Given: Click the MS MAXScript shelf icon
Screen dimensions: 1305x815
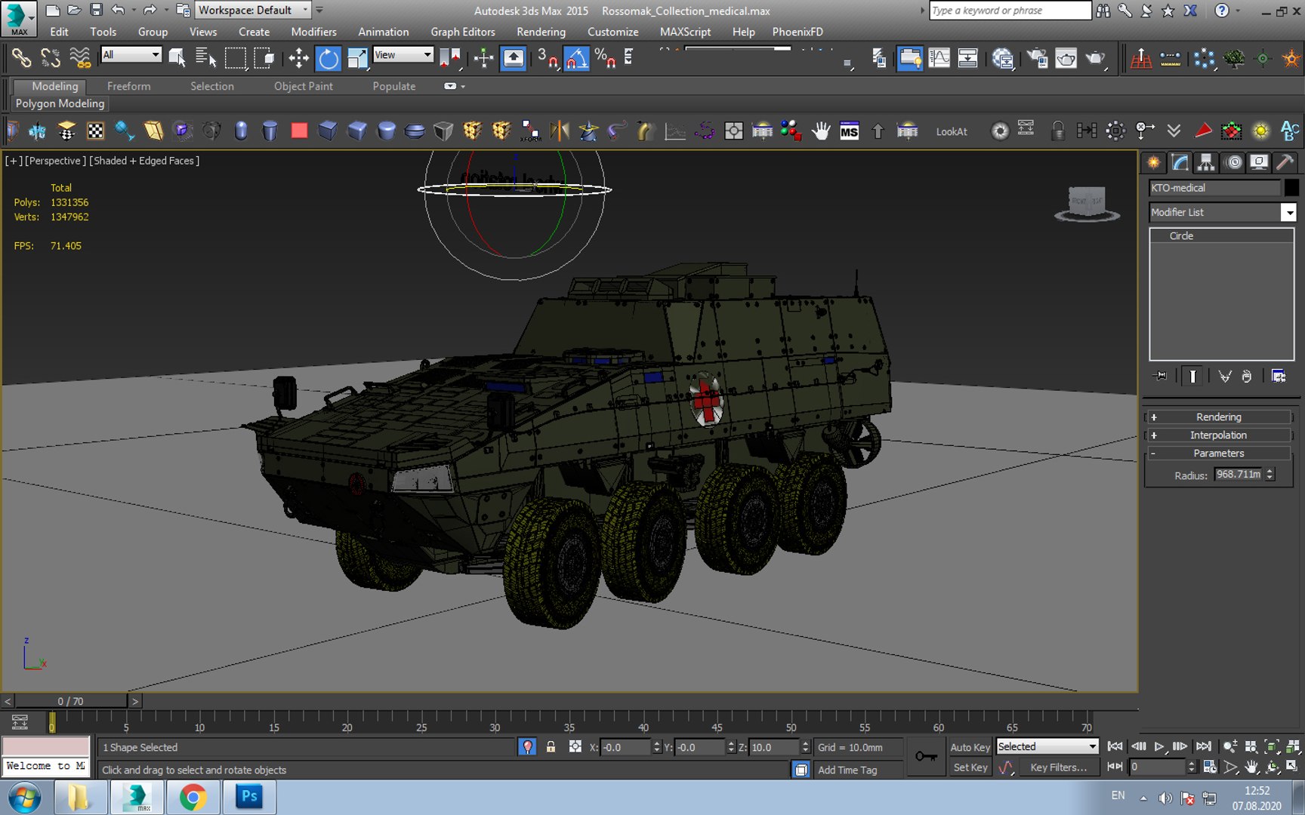Looking at the screenshot, I should tap(849, 131).
